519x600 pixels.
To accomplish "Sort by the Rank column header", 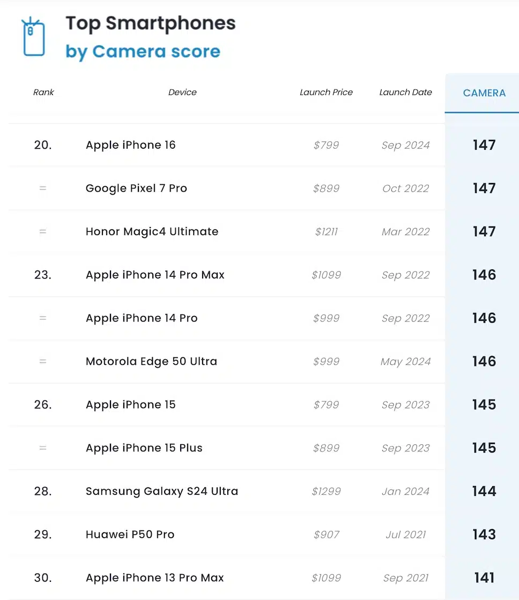I will (43, 92).
